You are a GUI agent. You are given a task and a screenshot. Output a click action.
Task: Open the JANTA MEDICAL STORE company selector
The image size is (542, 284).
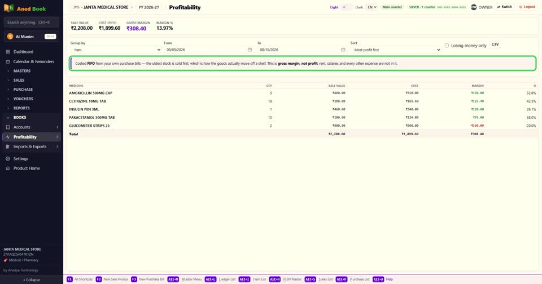point(102,7)
